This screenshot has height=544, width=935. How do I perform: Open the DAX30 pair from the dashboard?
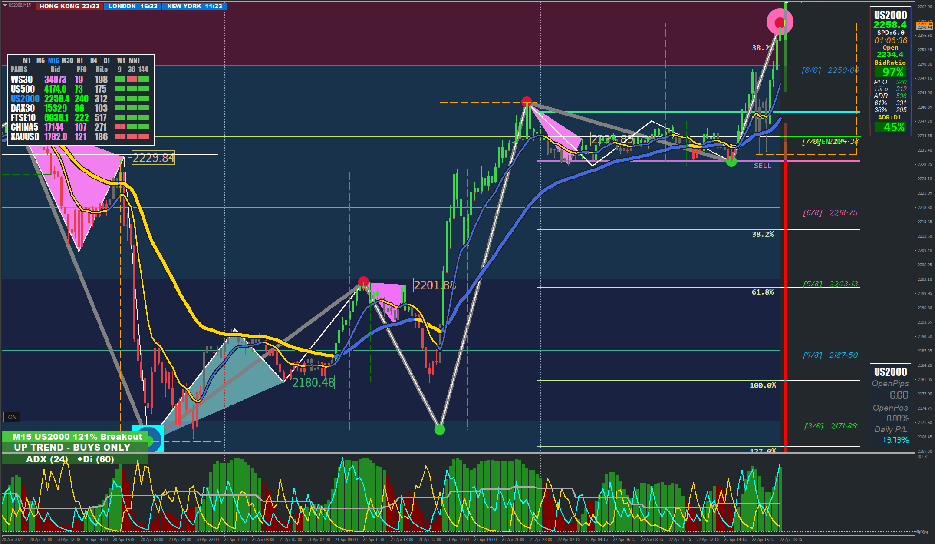(x=23, y=108)
